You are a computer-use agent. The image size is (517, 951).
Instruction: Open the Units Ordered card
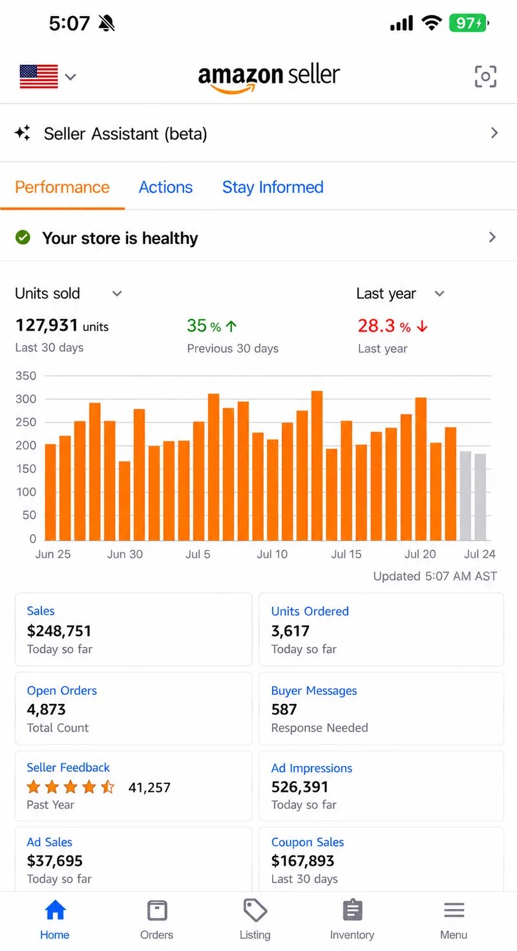click(x=381, y=629)
